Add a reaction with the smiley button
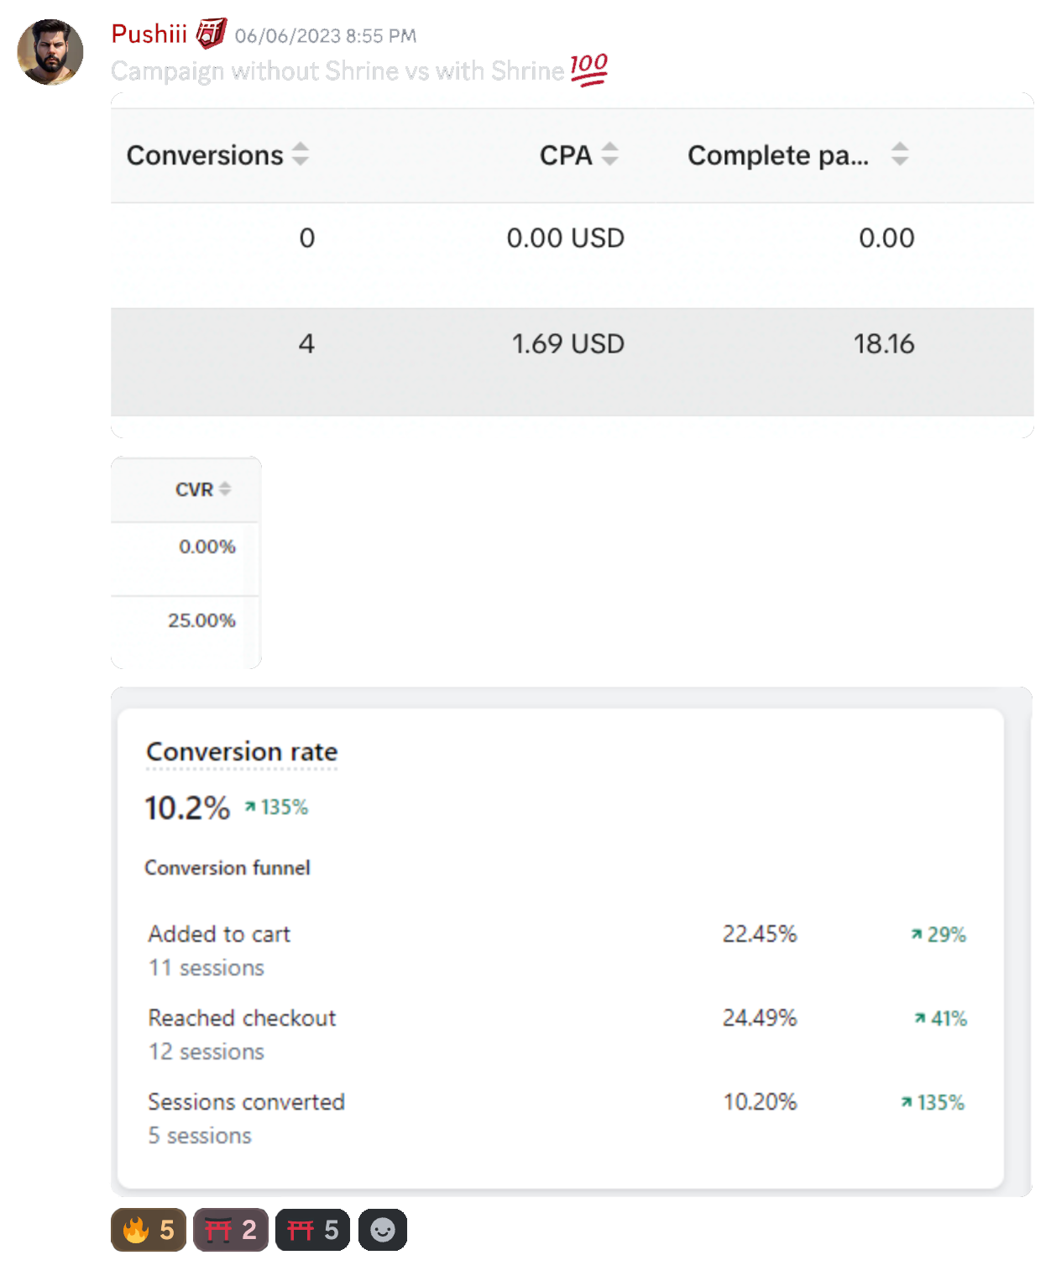 click(383, 1230)
